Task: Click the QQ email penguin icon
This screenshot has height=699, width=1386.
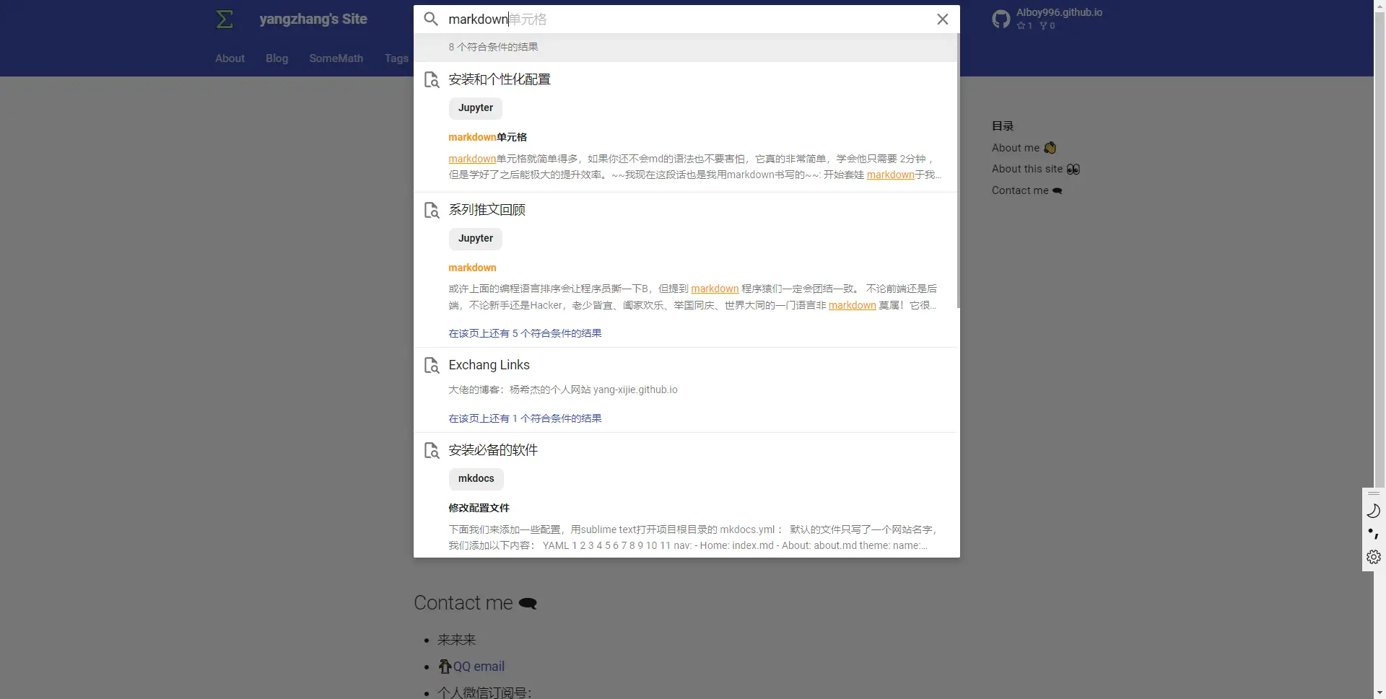Action: (445, 666)
